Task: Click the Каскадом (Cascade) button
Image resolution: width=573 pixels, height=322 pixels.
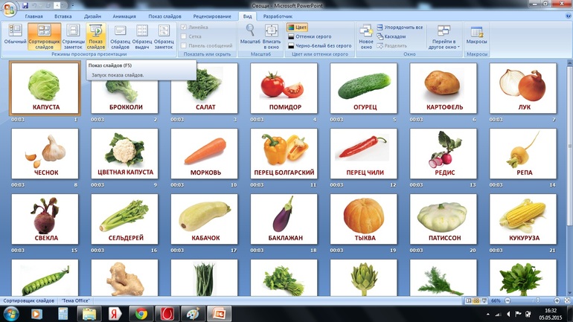Action: 395,36
